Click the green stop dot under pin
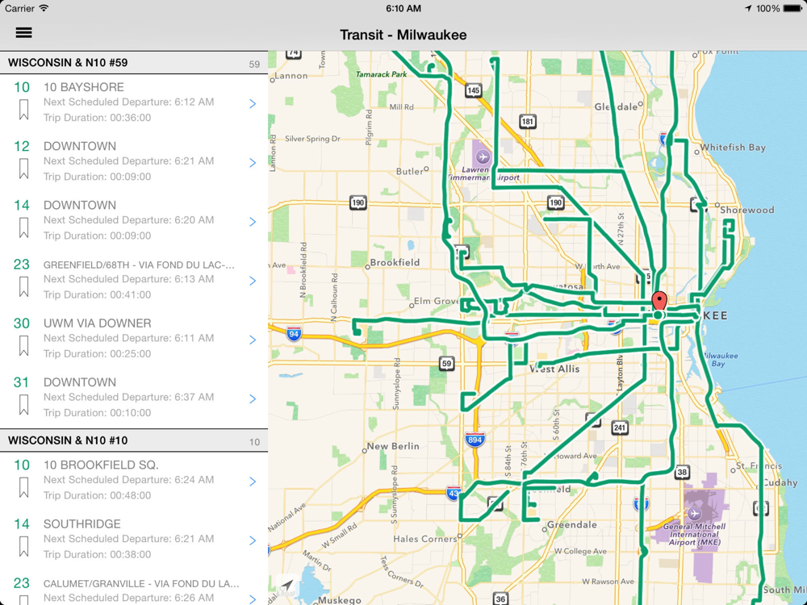Viewport: 807px width, 605px height. (x=658, y=315)
